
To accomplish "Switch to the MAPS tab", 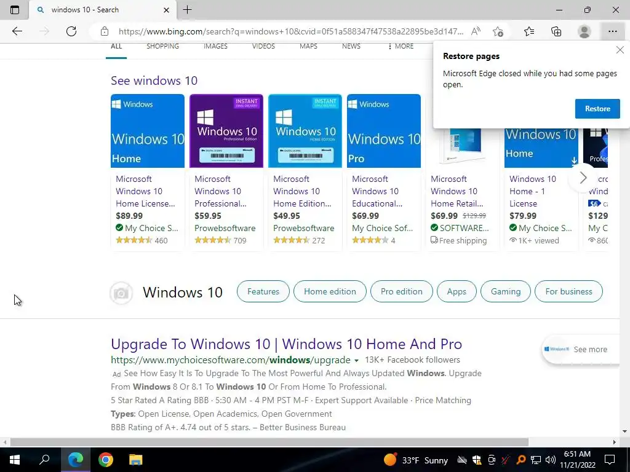I will pyautogui.click(x=308, y=46).
